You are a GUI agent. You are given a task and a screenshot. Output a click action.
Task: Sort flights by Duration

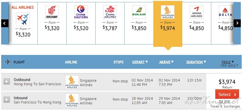(x=196, y=62)
